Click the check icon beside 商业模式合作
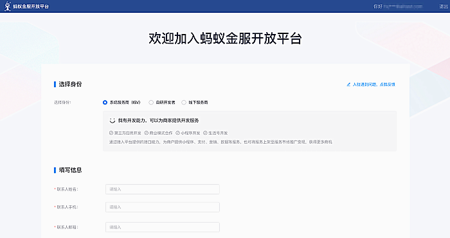This screenshot has width=450, height=238. [146, 133]
